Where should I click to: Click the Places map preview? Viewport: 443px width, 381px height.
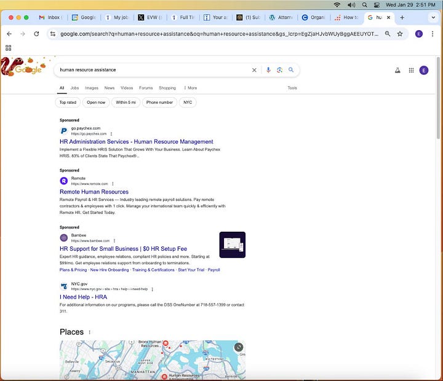(153, 360)
